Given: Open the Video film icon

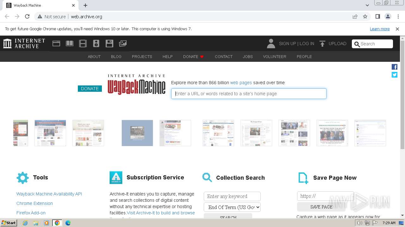Looking at the screenshot, I should pyautogui.click(x=83, y=44).
